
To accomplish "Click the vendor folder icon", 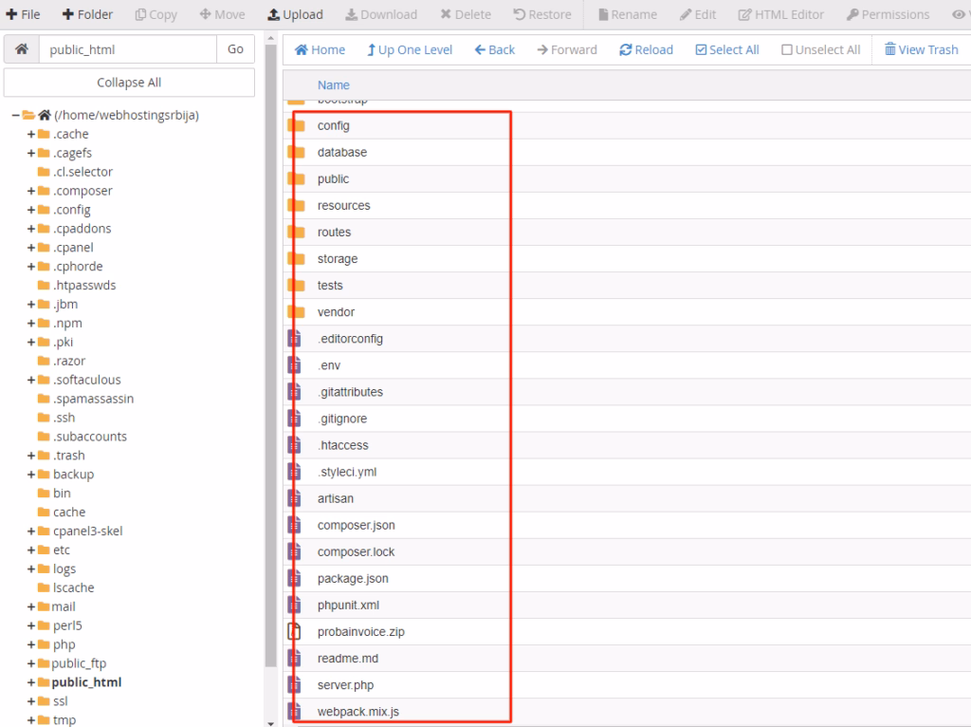I will tap(297, 312).
